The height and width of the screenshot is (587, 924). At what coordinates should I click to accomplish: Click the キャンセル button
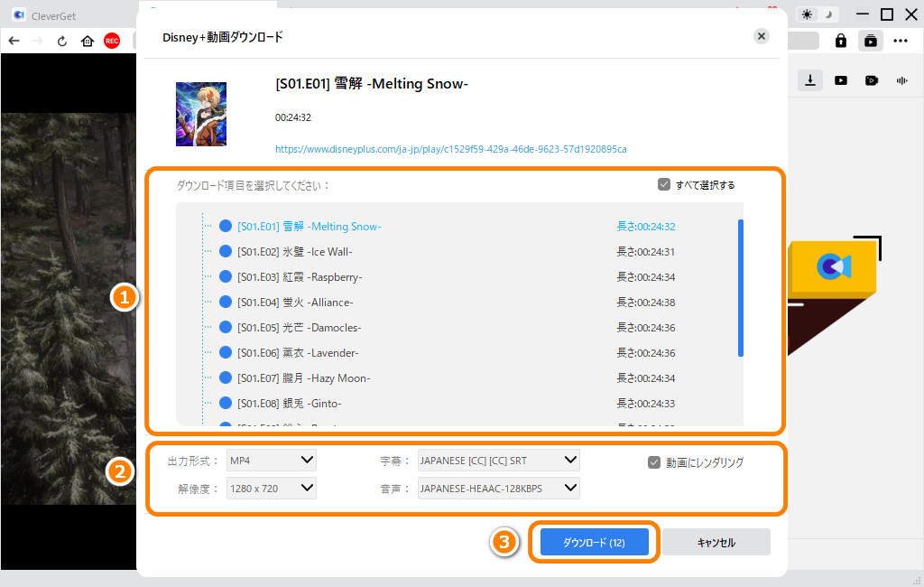coord(716,542)
